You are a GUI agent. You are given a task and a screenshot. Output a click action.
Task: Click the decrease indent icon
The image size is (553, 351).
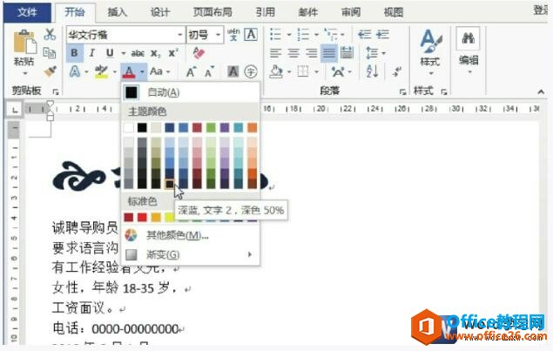coord(364,34)
